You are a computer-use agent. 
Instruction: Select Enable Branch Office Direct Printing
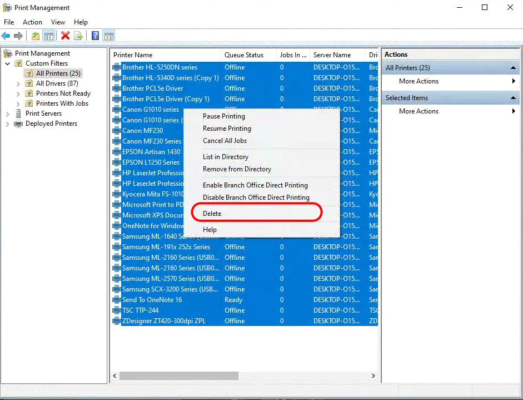tap(261, 185)
